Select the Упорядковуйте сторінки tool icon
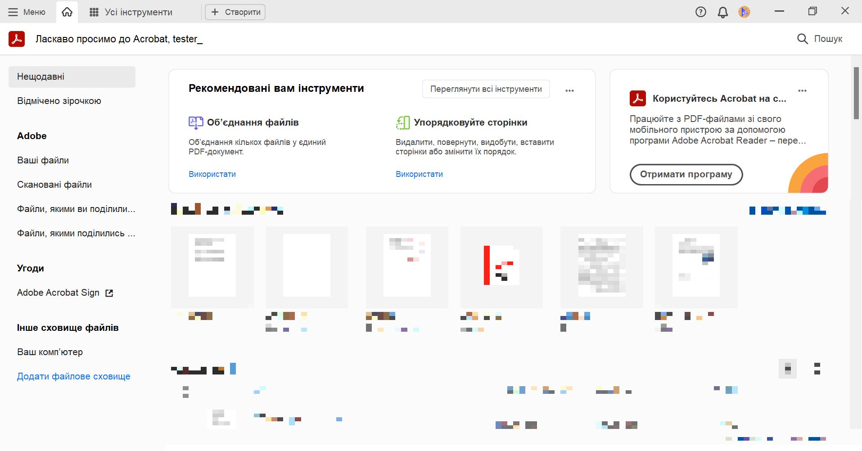 coord(402,122)
